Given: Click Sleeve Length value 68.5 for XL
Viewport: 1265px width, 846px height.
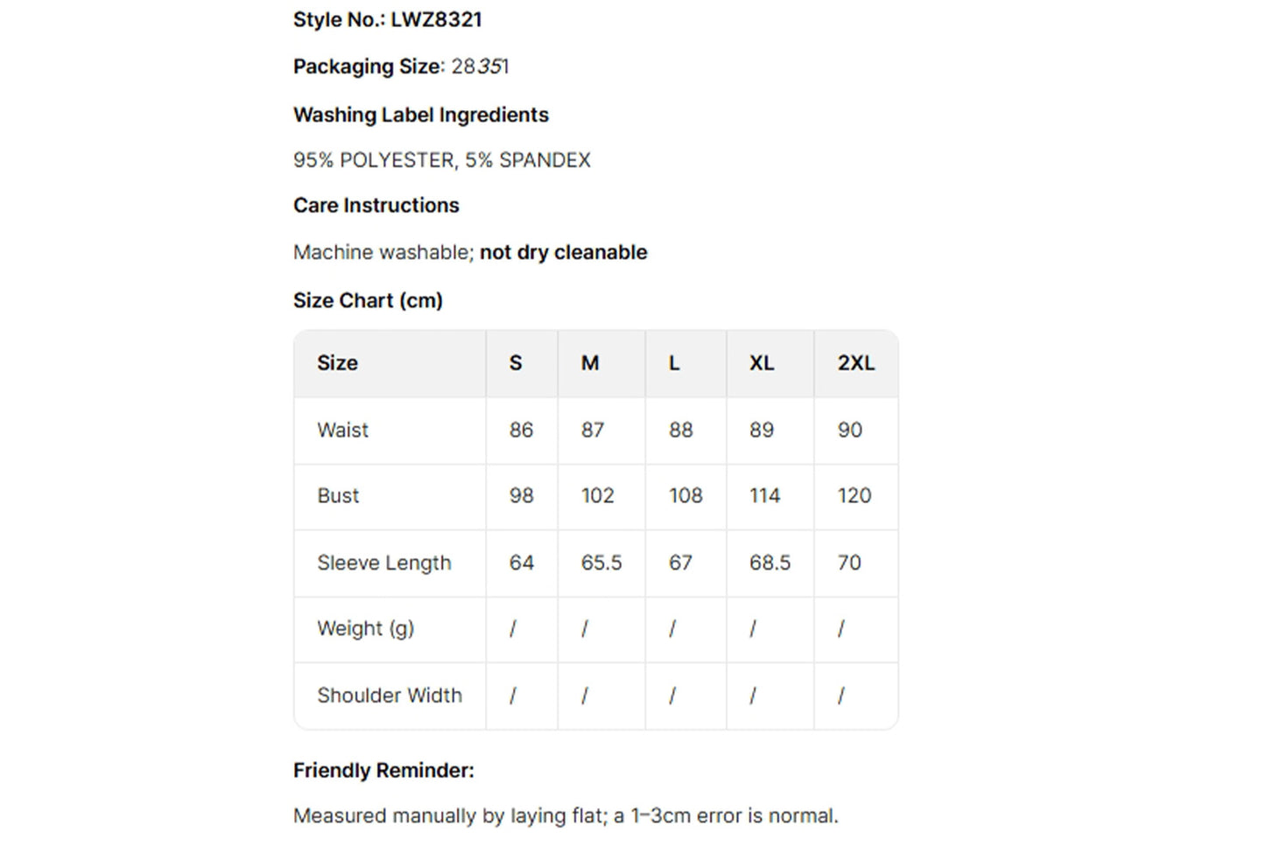Looking at the screenshot, I should 770,563.
